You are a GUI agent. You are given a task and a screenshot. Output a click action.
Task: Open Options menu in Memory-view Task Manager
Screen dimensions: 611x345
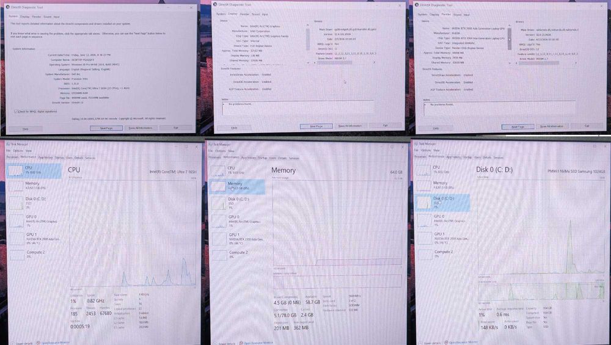221,151
